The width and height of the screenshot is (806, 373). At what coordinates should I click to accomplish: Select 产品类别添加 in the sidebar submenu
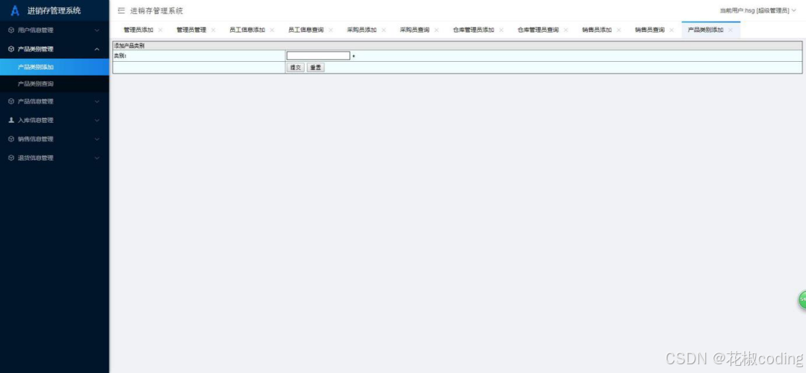click(x=55, y=67)
